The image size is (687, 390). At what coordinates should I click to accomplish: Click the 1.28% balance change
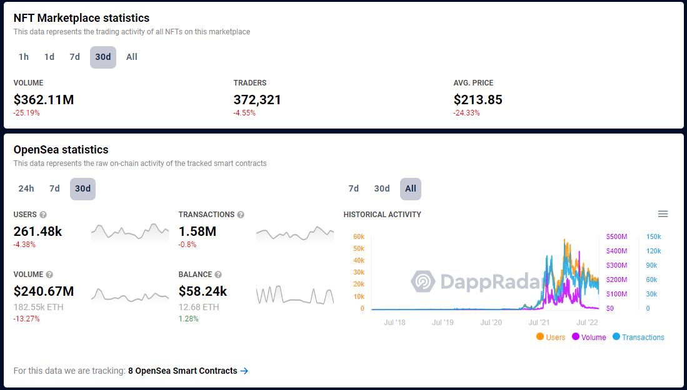pyautogui.click(x=189, y=319)
